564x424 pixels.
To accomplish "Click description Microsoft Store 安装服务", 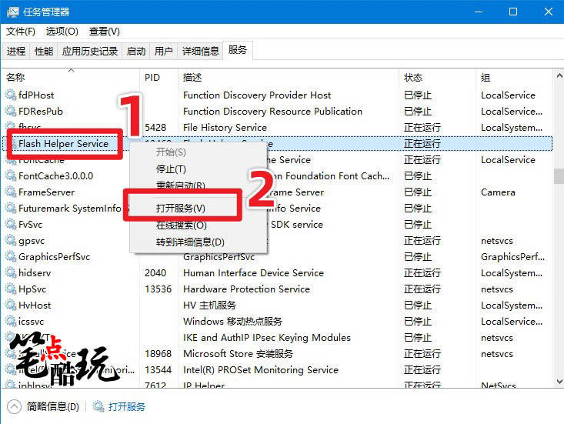I will point(238,354).
